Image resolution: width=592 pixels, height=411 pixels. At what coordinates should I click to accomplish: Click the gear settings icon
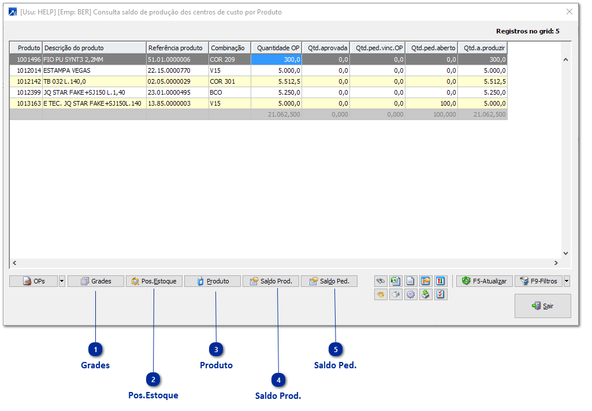[x=411, y=294]
